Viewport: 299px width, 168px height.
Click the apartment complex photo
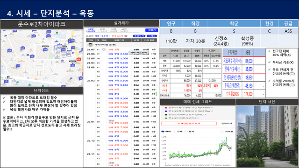[x=267, y=136]
